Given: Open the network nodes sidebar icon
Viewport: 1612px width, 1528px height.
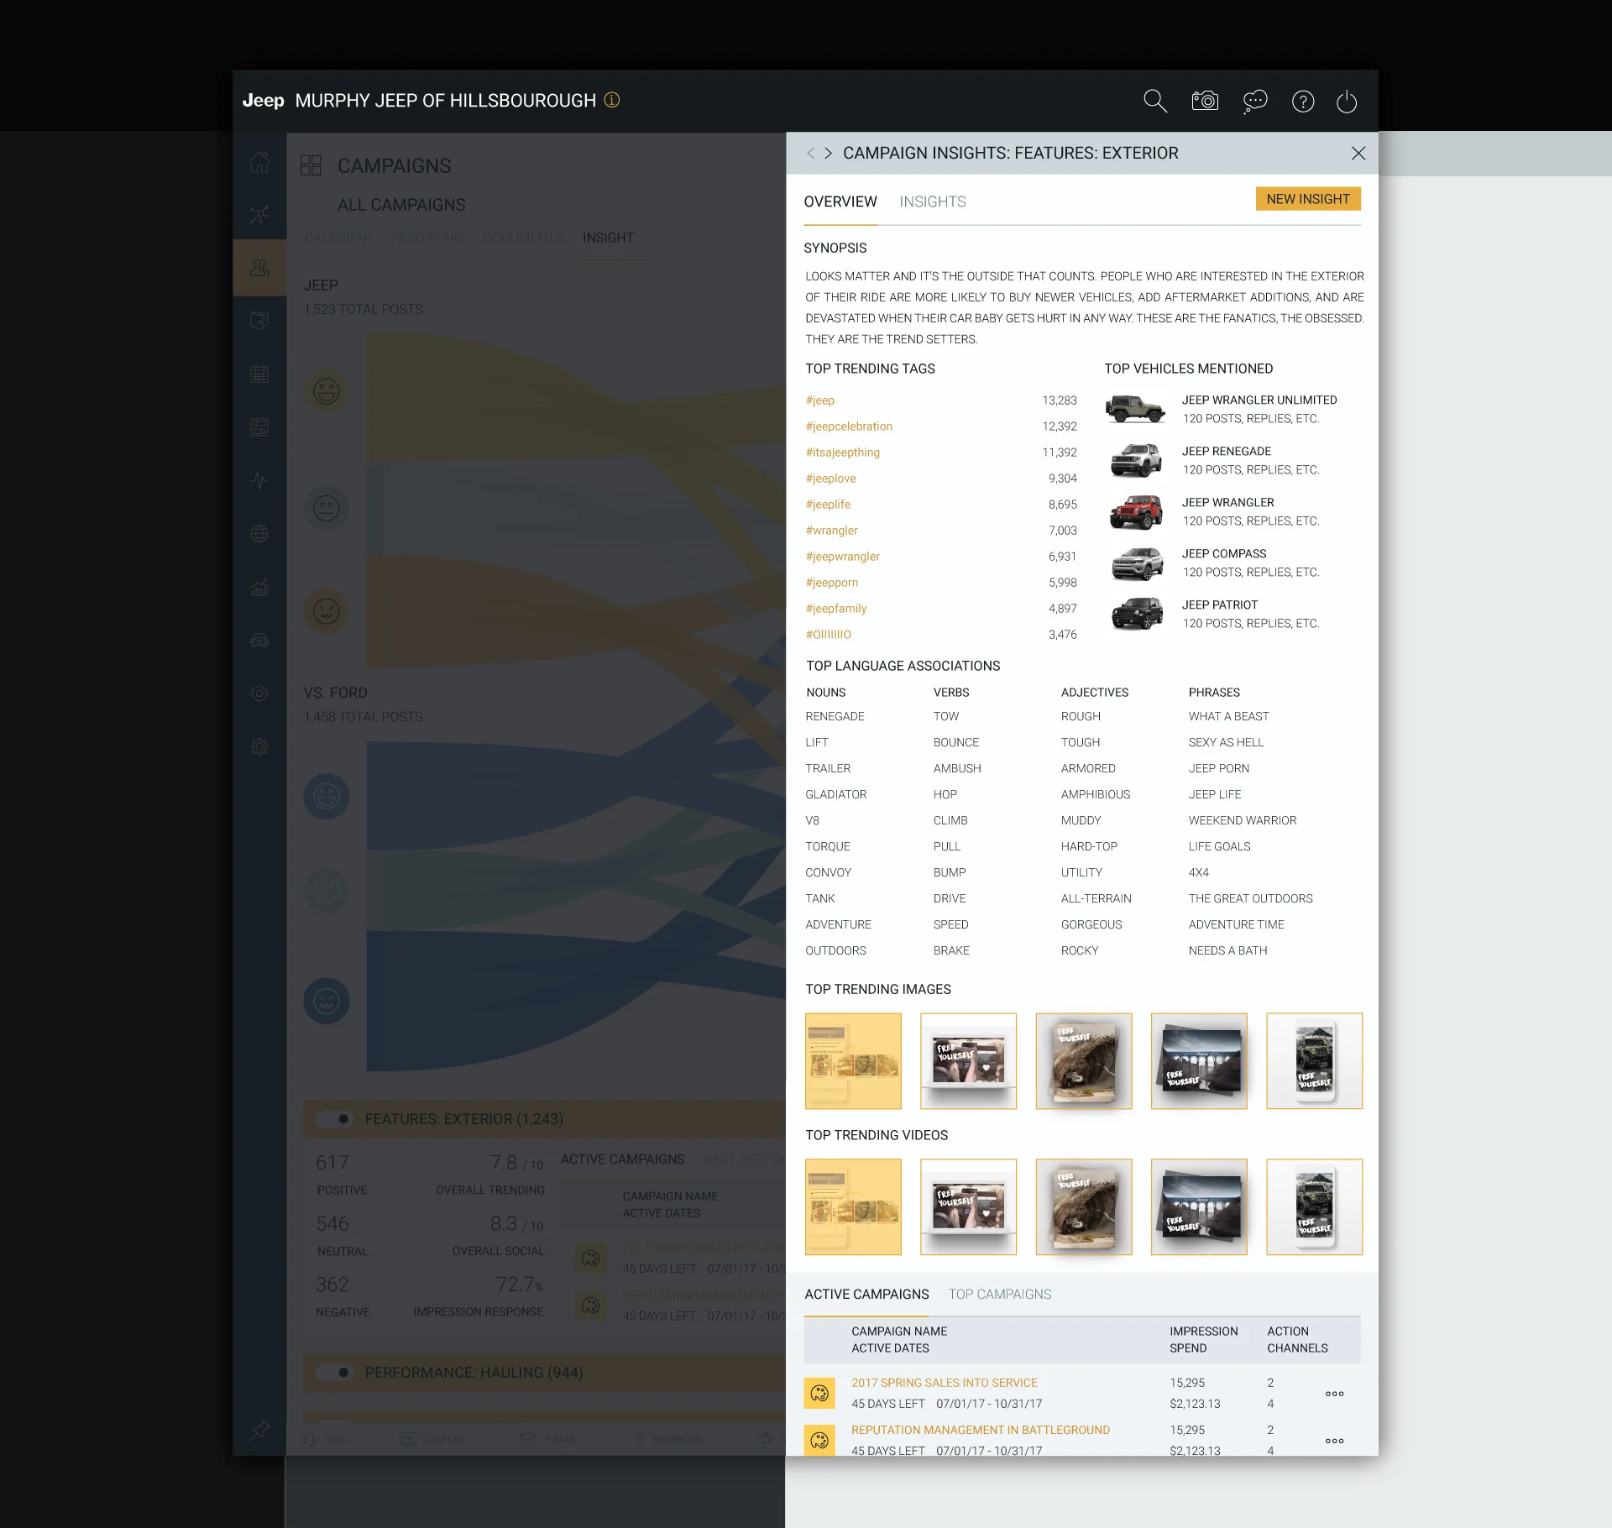Looking at the screenshot, I should coord(259,215).
